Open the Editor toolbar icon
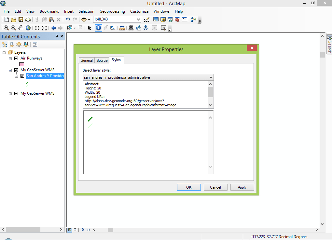 tap(146, 20)
